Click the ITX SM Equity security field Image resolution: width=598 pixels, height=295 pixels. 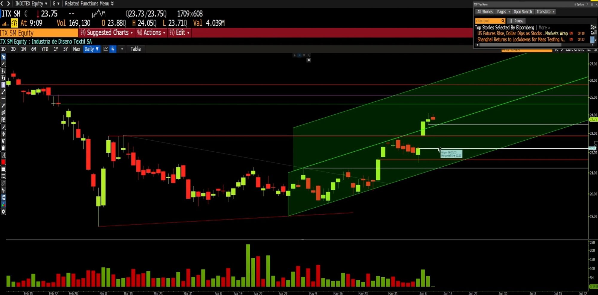39,33
